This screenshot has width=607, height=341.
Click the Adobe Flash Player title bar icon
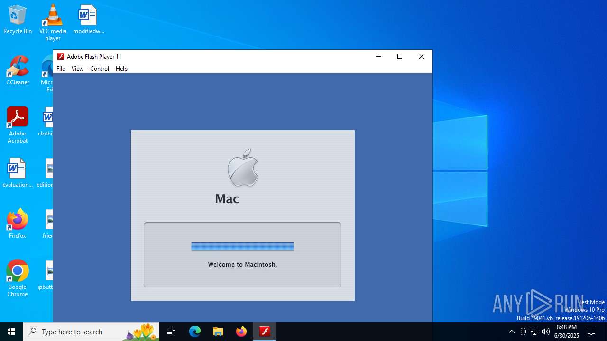(x=61, y=56)
